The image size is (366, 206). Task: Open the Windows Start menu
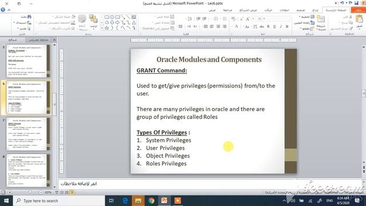click(x=6, y=201)
